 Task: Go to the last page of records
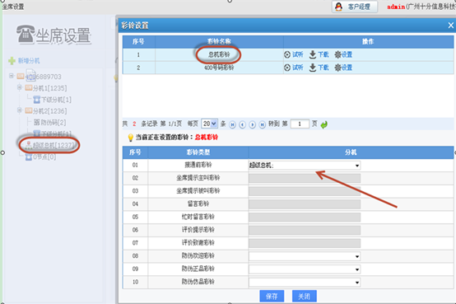coord(262,124)
